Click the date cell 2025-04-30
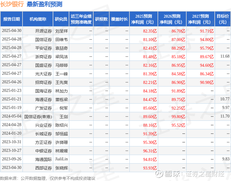Screen dimensions: 231x181 point(12,31)
